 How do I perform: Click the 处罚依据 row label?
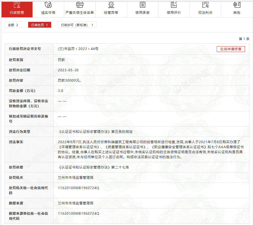16,167
